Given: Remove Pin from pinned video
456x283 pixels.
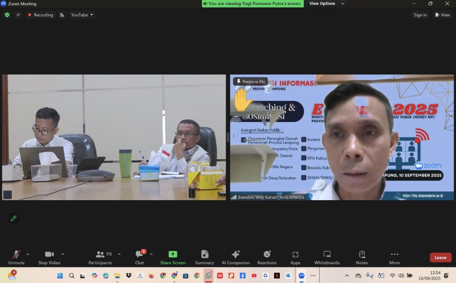Looking at the screenshot, I should (x=250, y=81).
